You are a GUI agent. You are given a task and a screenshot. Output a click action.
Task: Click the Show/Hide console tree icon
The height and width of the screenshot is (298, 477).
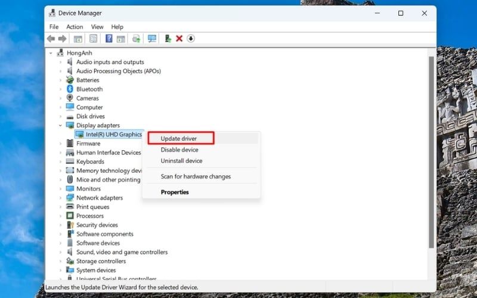(78, 39)
